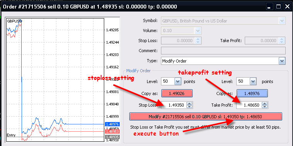Maximize the order dialog window

coord(278,7)
